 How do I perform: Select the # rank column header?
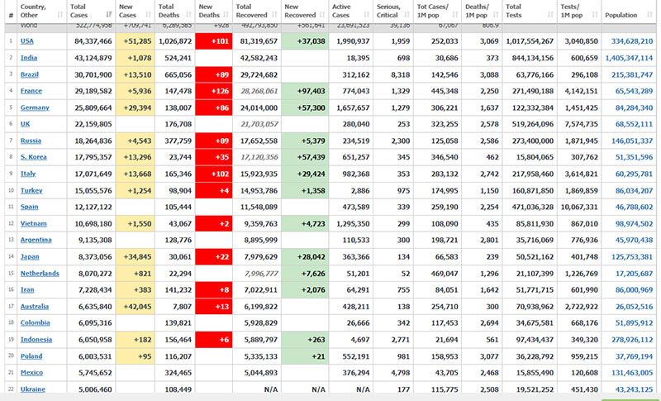tap(11, 12)
